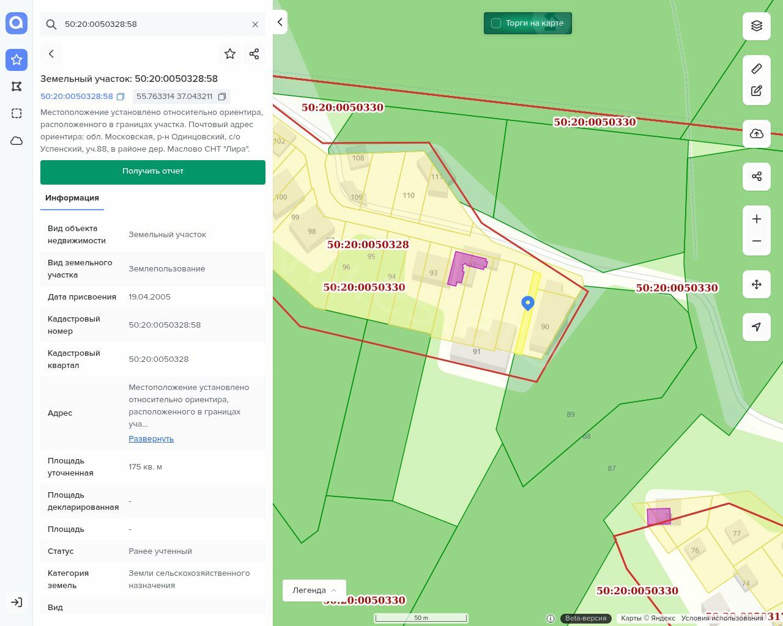Collapse the left information panel

point(280,22)
